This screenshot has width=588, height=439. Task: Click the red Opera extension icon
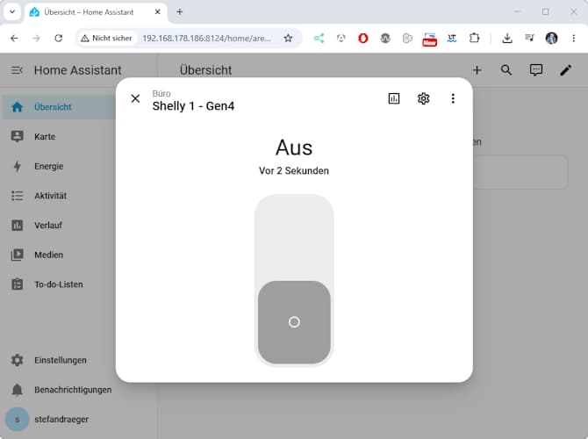pos(362,39)
